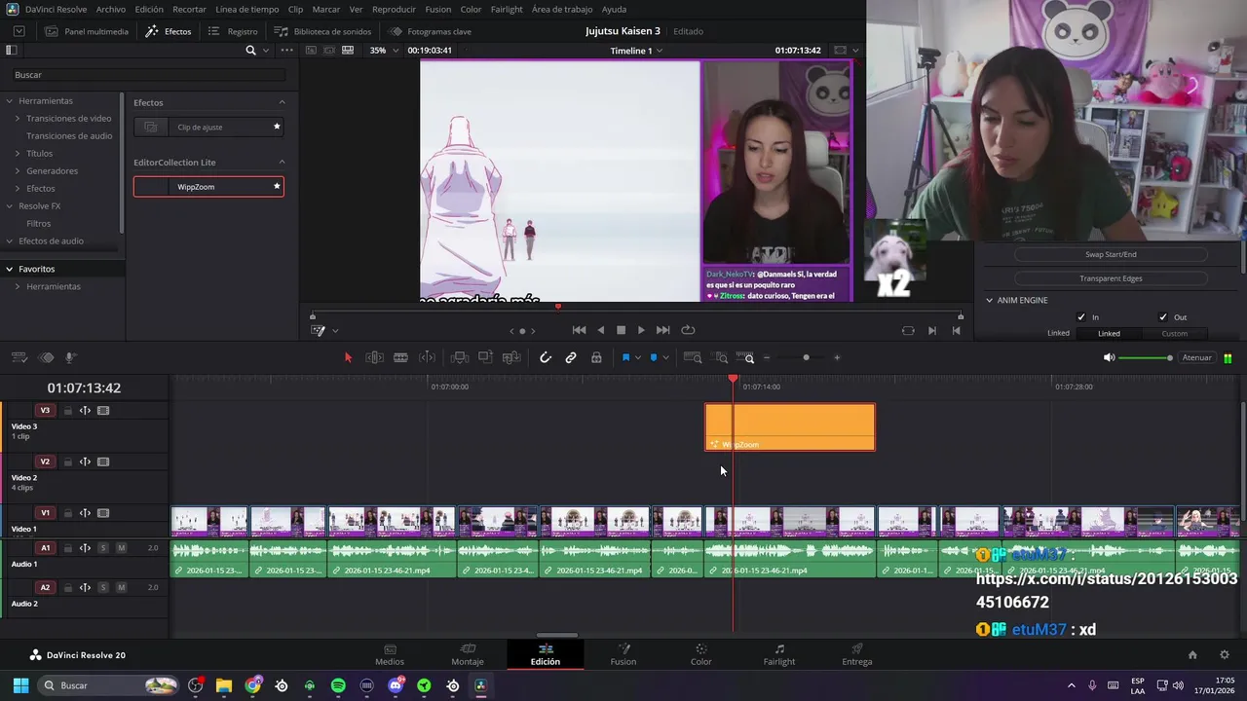The image size is (1247, 701).
Task: Open the Medios page tab
Action: 390,654
